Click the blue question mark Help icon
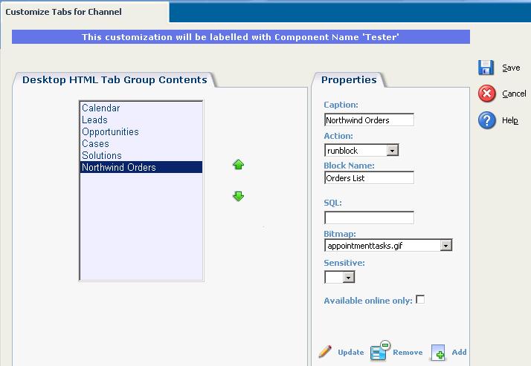 point(486,120)
